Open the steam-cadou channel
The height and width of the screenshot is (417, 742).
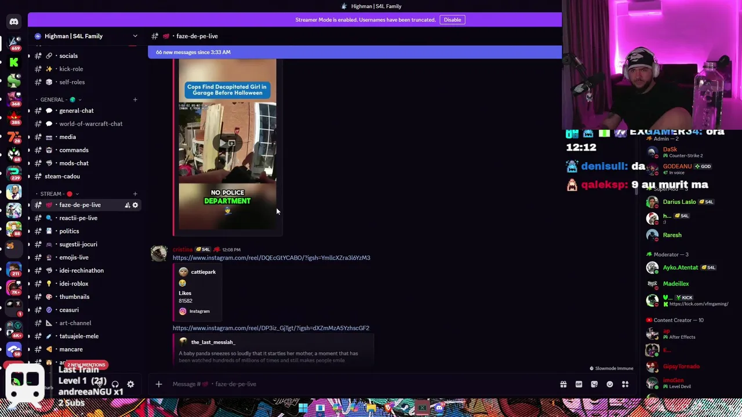coord(86,176)
